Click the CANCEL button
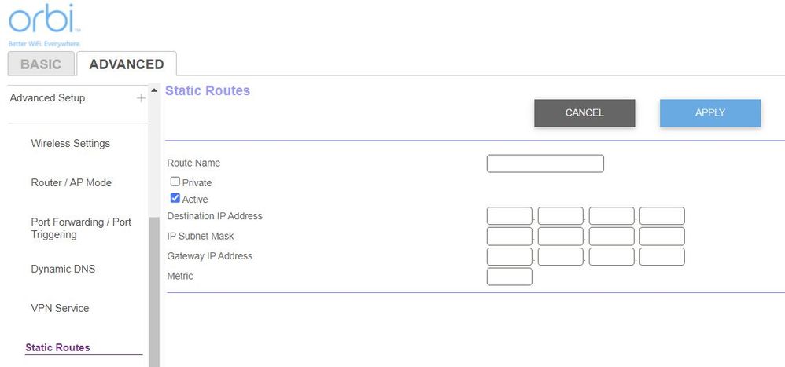The image size is (785, 367). click(x=584, y=113)
